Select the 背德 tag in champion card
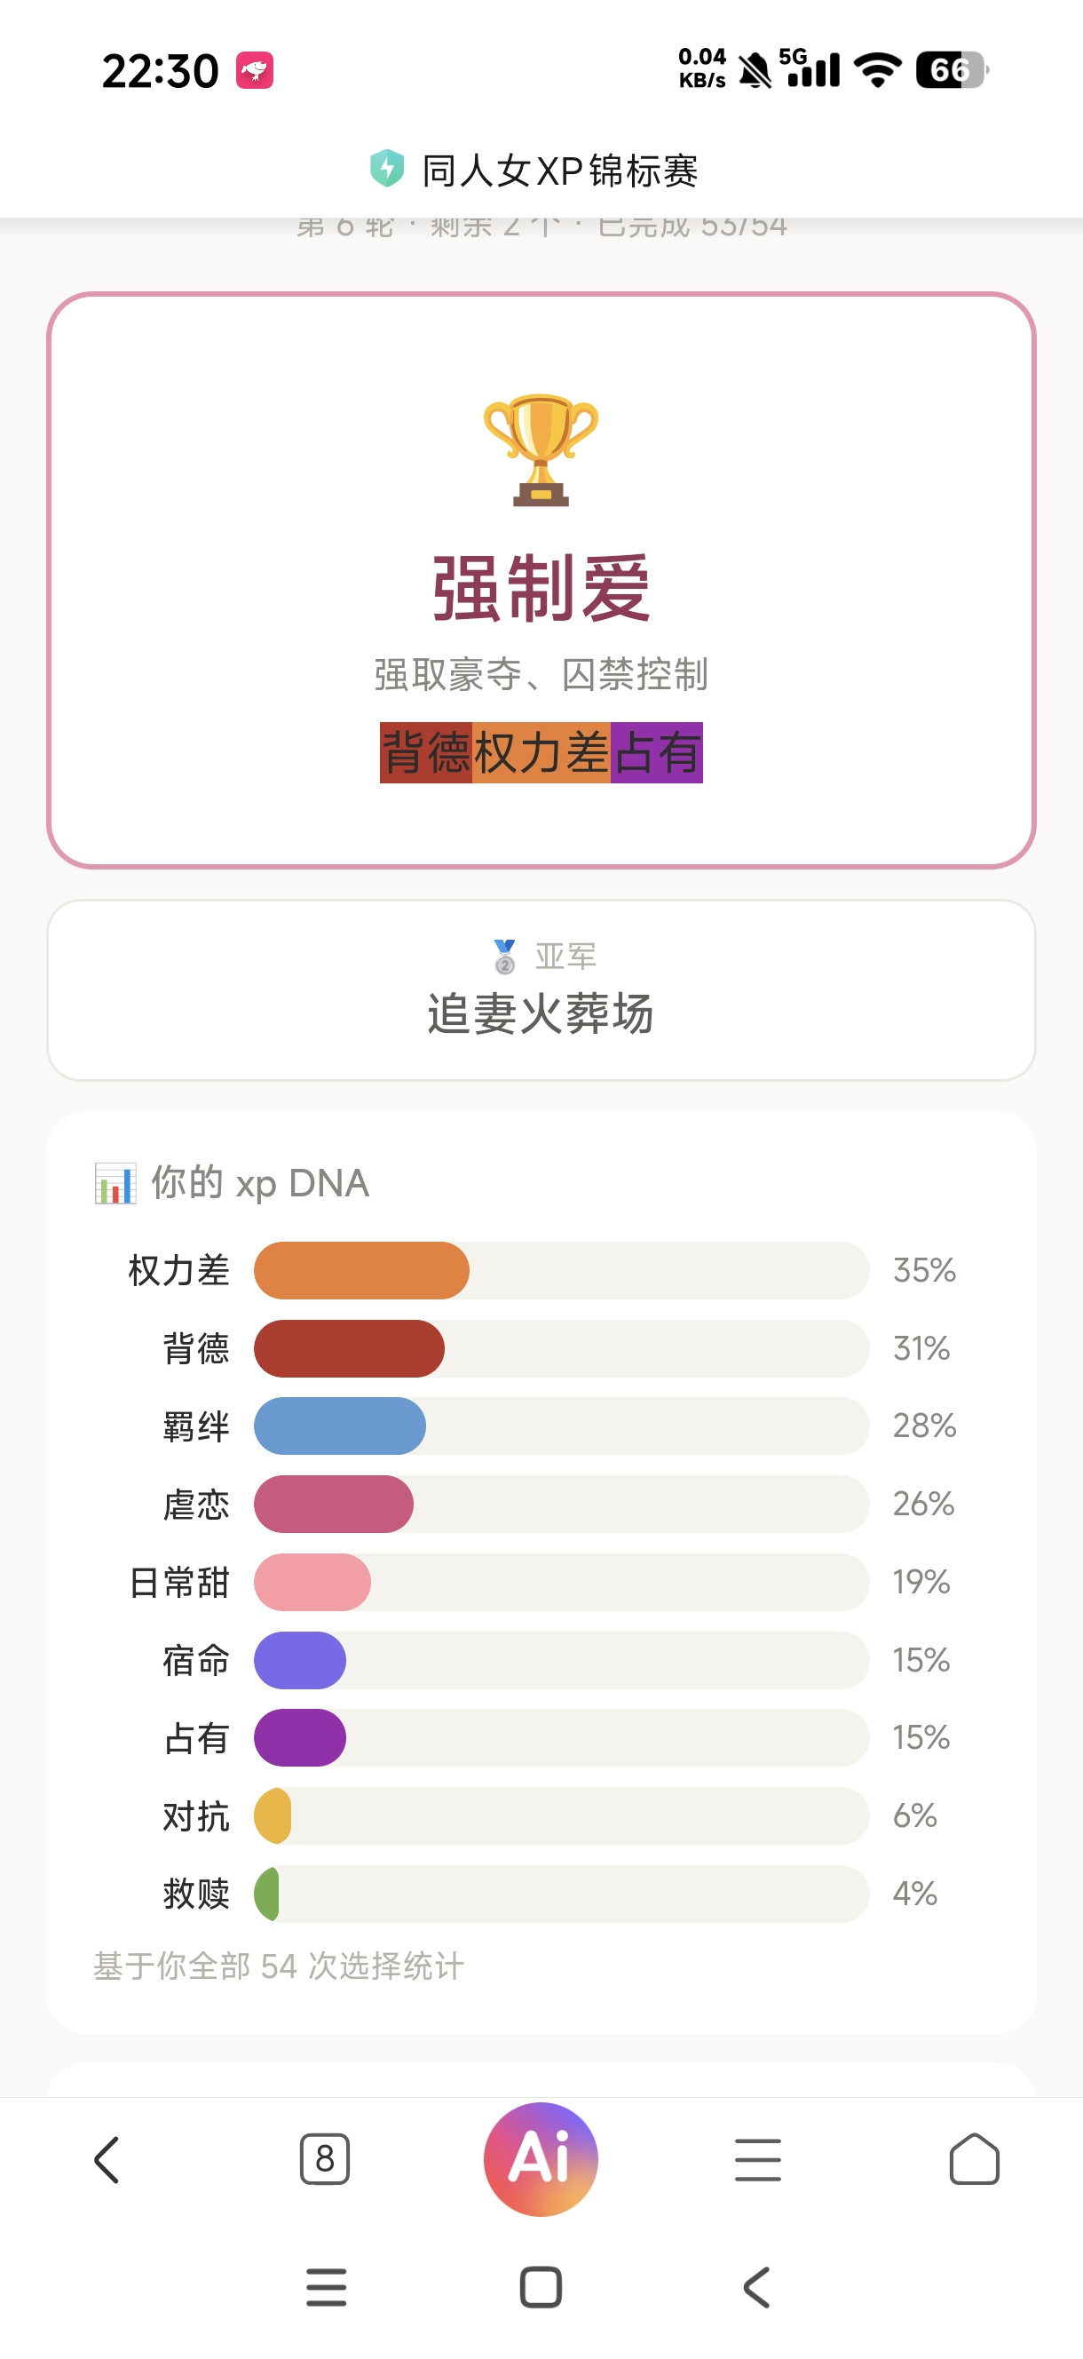Image resolution: width=1083 pixels, height=2359 pixels. click(426, 753)
